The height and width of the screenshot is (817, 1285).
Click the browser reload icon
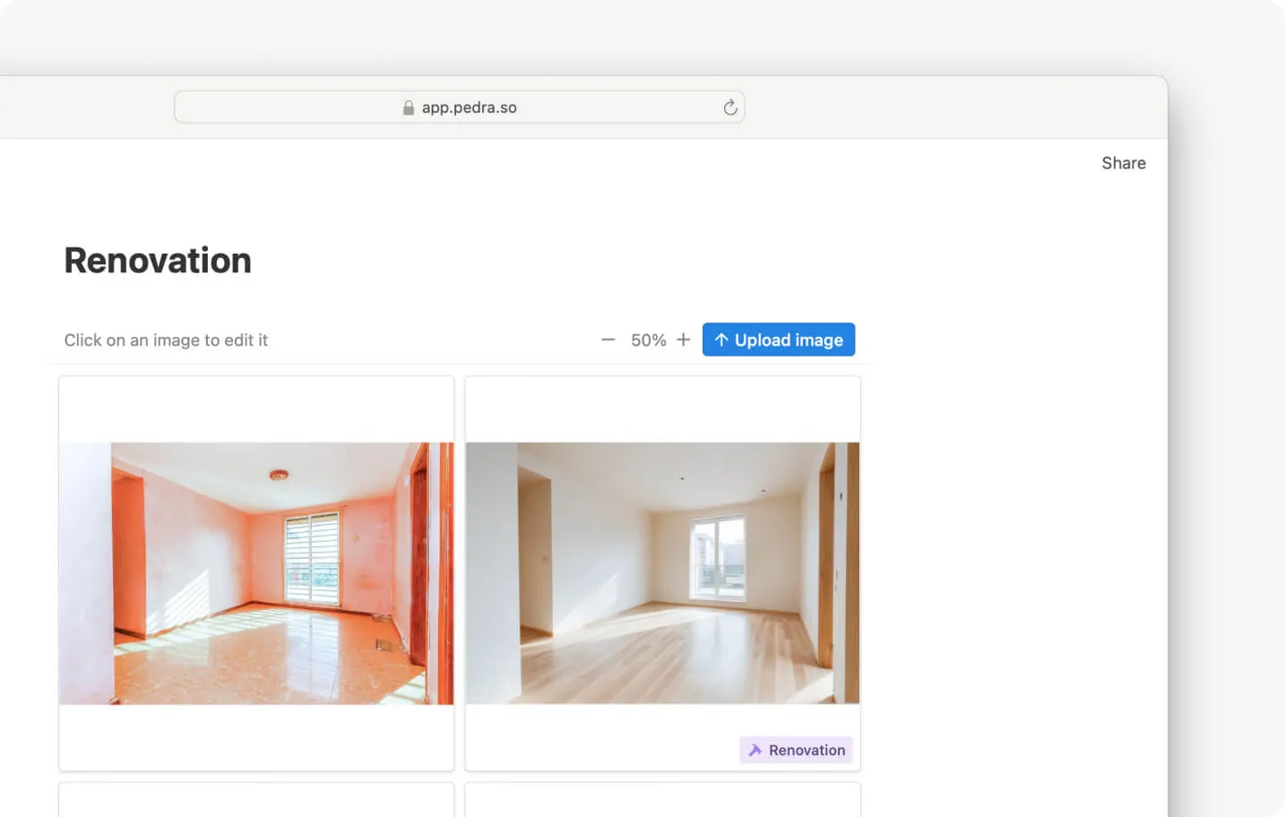click(x=730, y=107)
